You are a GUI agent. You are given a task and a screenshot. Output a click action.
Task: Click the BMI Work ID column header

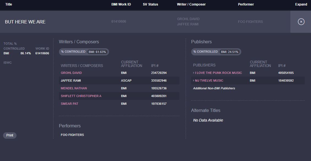(121, 4)
